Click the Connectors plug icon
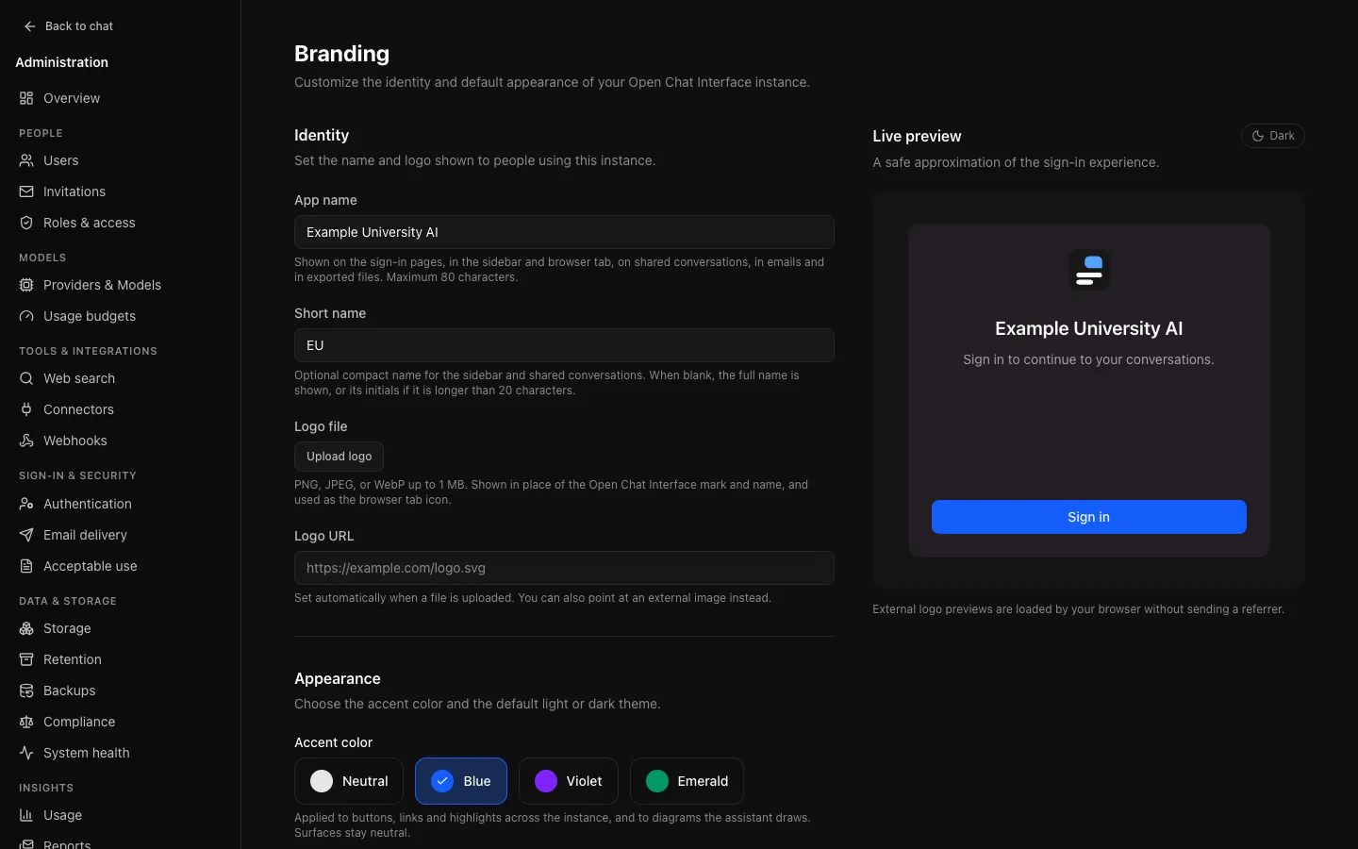 pos(26,409)
